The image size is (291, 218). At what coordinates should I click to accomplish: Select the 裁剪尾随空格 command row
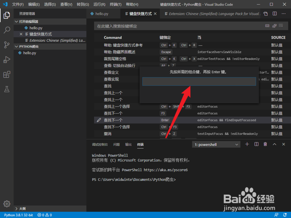coord(192,59)
